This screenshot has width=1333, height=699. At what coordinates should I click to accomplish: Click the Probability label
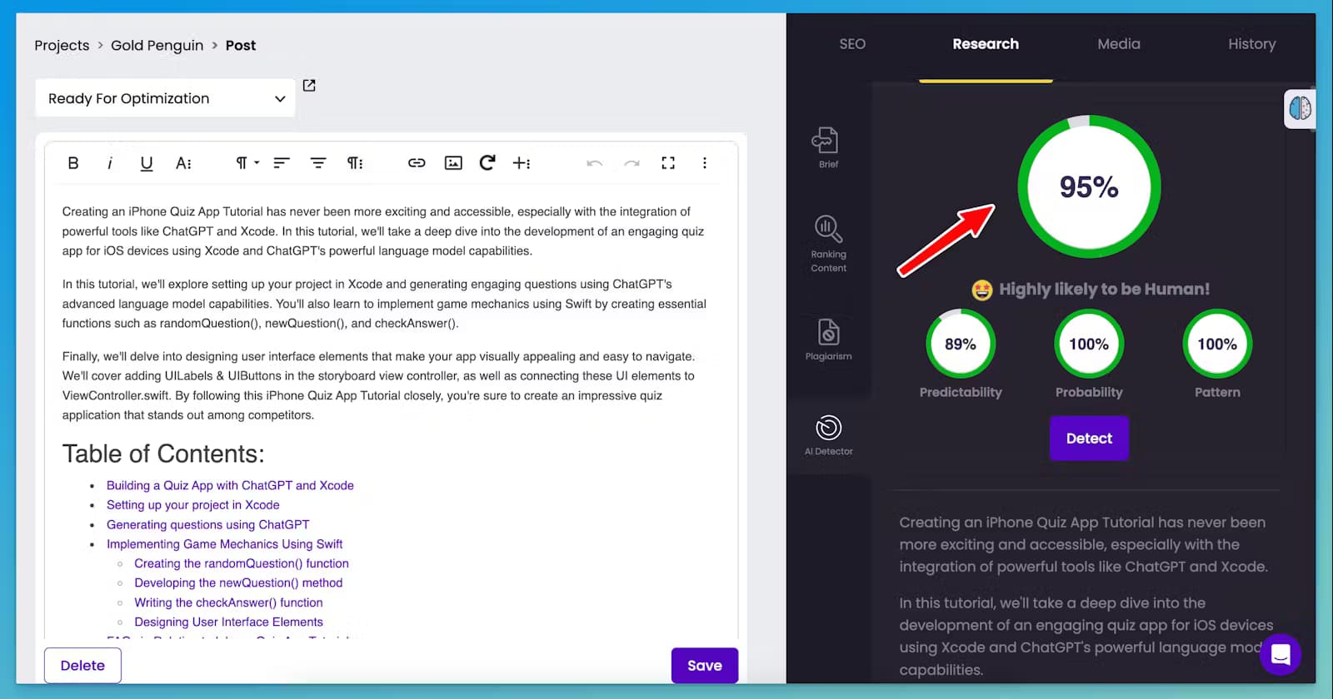pos(1089,392)
